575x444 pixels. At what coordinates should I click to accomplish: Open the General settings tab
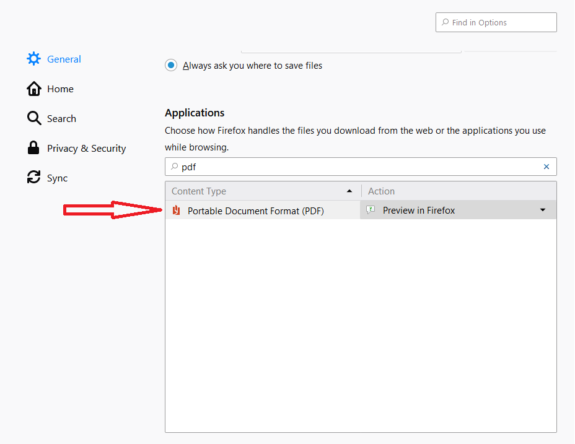pos(54,59)
